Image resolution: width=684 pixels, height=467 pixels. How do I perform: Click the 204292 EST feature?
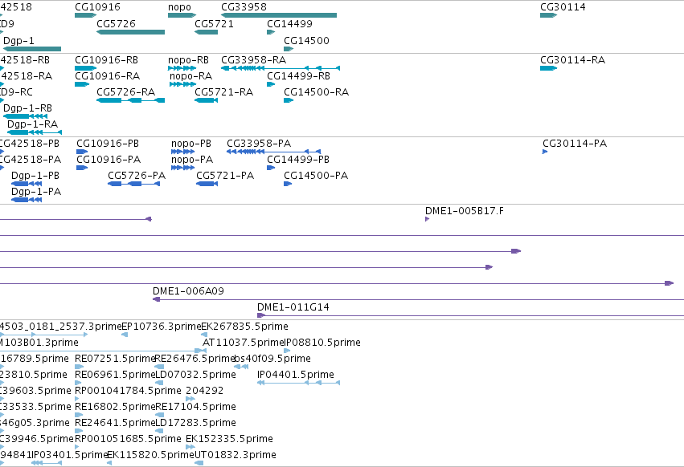click(190, 399)
